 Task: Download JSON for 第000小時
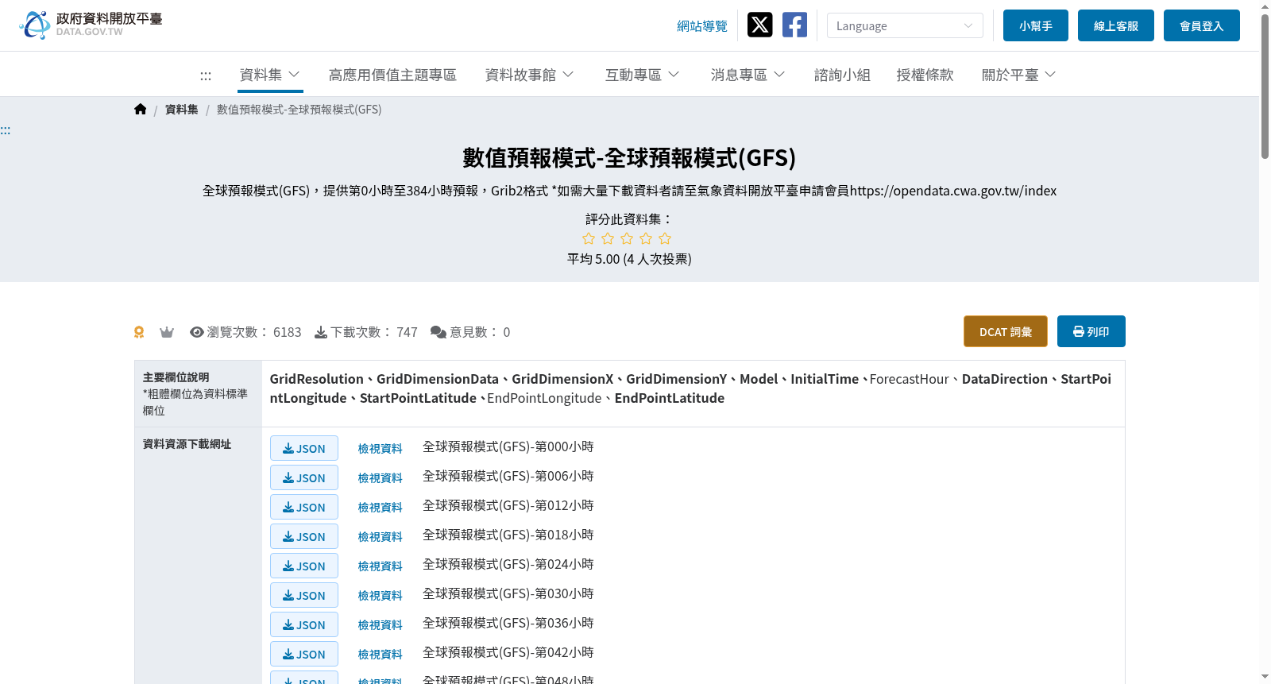coord(304,448)
